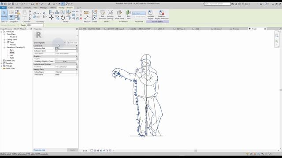Click the view scale 1:20 in view control bar
The height and width of the screenshot is (158, 282).
[x=85, y=151]
